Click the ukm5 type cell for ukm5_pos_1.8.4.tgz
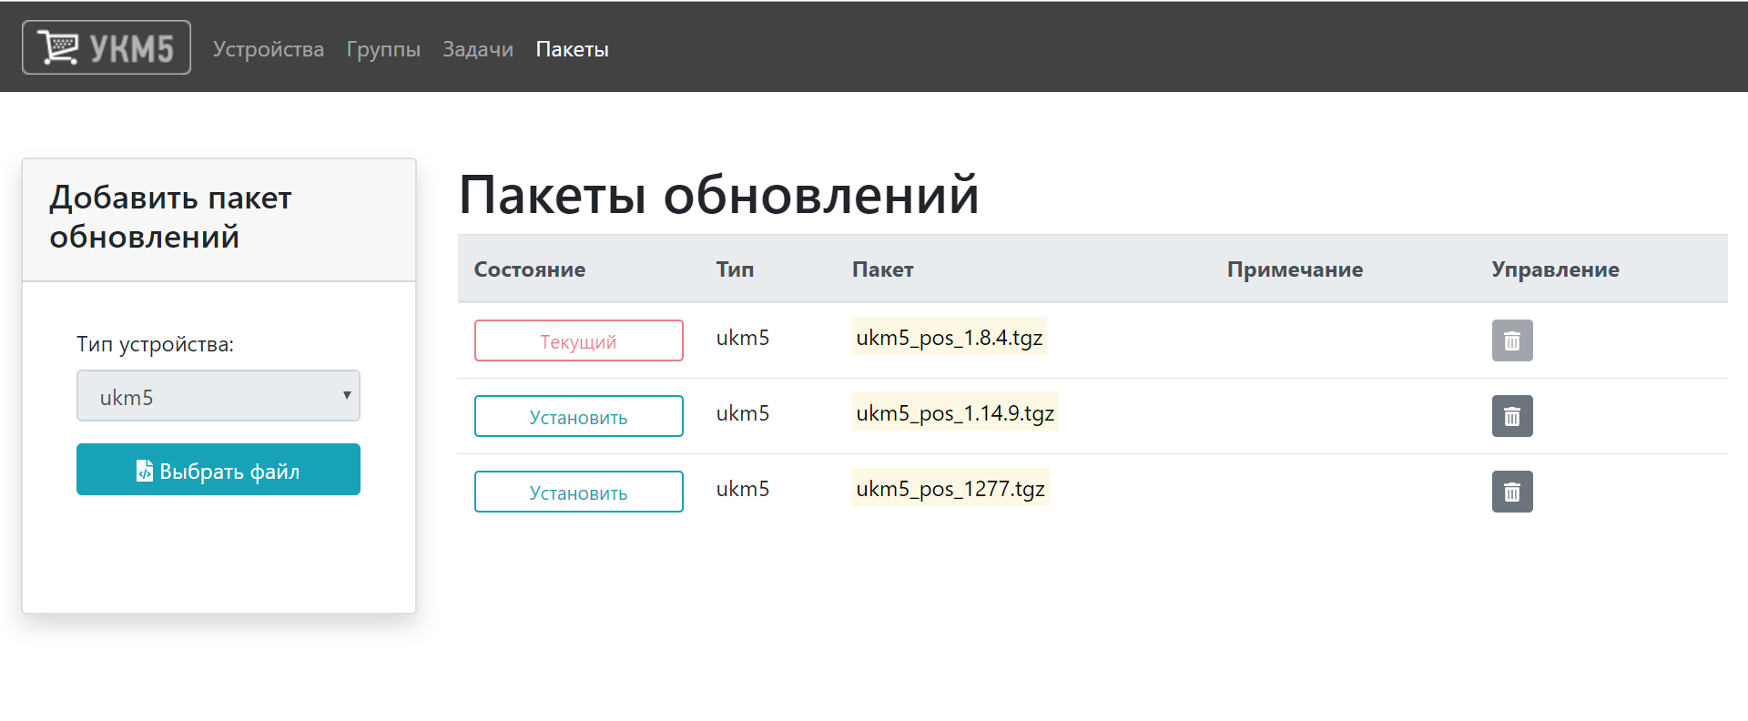 pyautogui.click(x=743, y=338)
